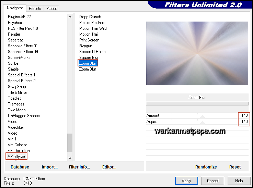Select Scribe category
The image size is (253, 188).
pyautogui.click(x=13, y=63)
